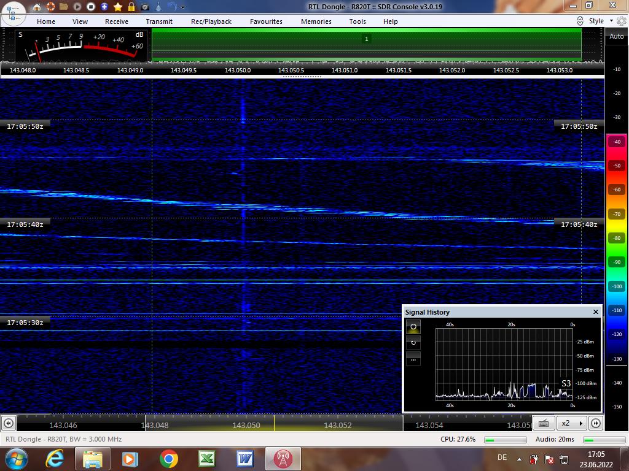Click the 143.046 label on bottom band bar
This screenshot has width=629, height=471.
tap(63, 426)
